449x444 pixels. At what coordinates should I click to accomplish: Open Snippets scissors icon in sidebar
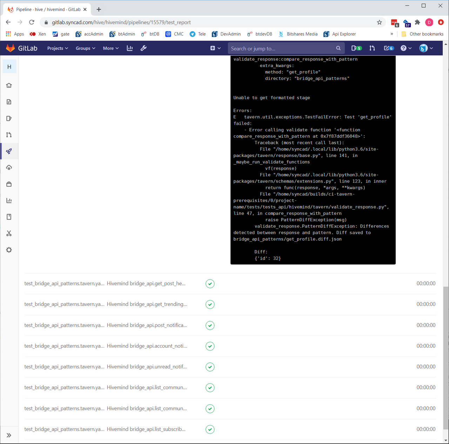[x=9, y=233]
